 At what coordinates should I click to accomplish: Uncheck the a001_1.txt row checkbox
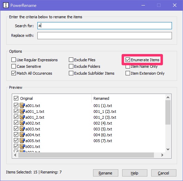point(16,111)
